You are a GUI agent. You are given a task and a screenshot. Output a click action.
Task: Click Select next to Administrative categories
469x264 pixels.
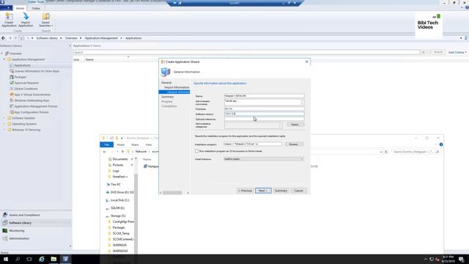tap(295, 125)
